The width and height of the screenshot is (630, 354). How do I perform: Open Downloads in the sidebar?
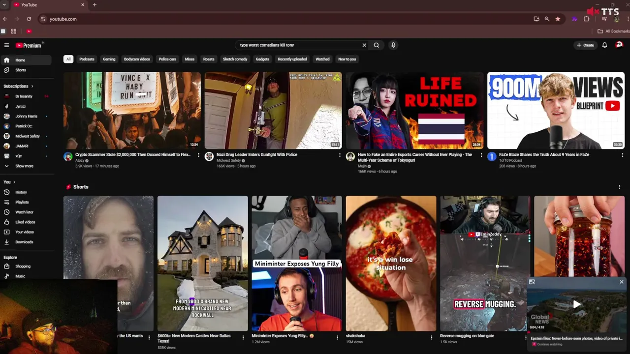(26, 242)
